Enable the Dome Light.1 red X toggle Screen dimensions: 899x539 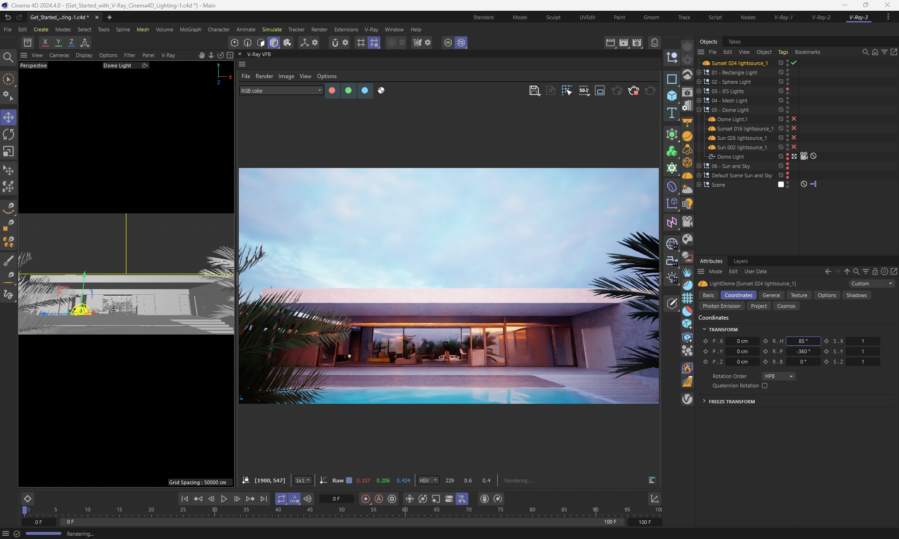794,119
